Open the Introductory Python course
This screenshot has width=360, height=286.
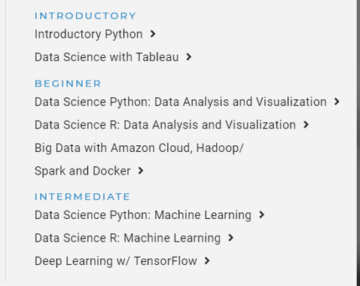click(x=89, y=35)
